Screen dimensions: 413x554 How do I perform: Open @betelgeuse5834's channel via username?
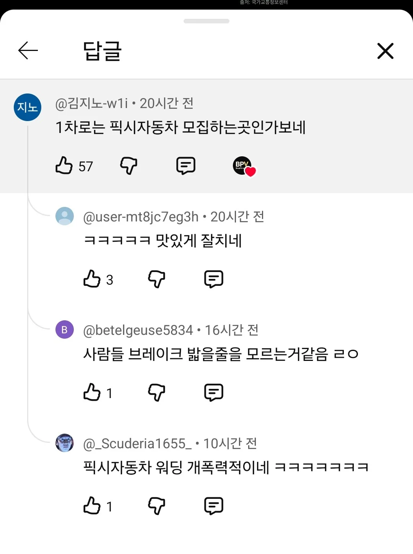click(138, 330)
